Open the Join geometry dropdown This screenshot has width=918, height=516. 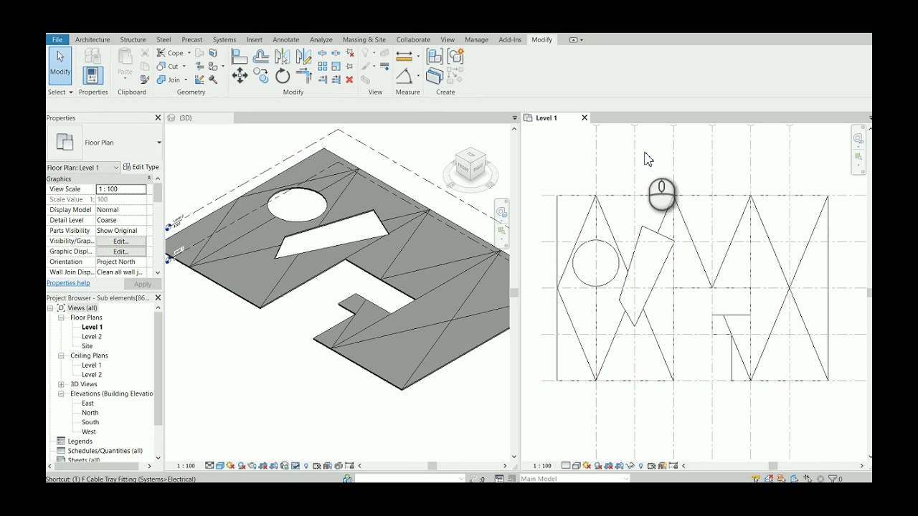(x=186, y=80)
